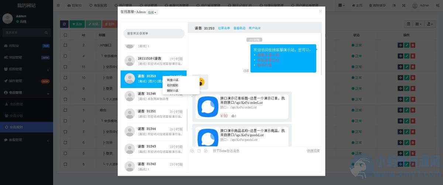This screenshot has width=443, height=185.
Task: Click move icon for row Id 2
Action: tap(401, 45)
